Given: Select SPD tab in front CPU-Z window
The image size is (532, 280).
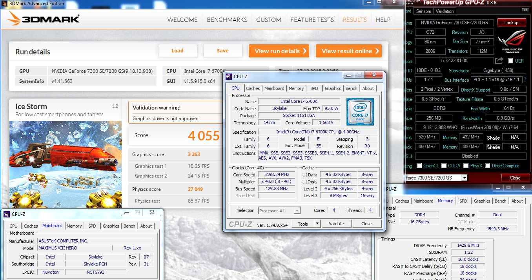Looking at the screenshot, I should coord(314,88).
